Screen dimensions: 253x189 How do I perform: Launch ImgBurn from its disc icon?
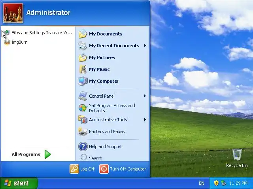point(7,42)
